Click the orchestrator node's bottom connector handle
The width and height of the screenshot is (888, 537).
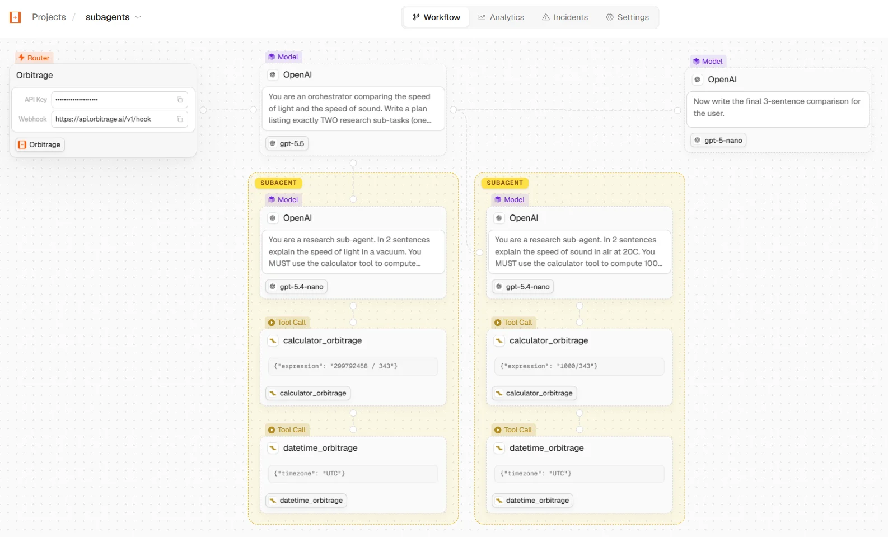(x=353, y=164)
